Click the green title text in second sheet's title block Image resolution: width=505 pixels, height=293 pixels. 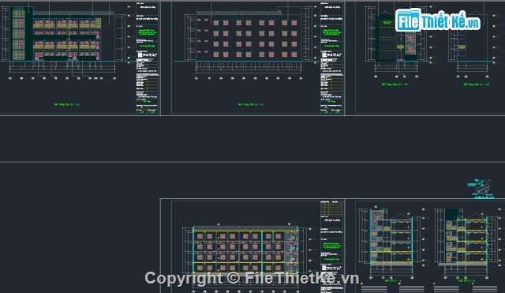click(x=331, y=32)
